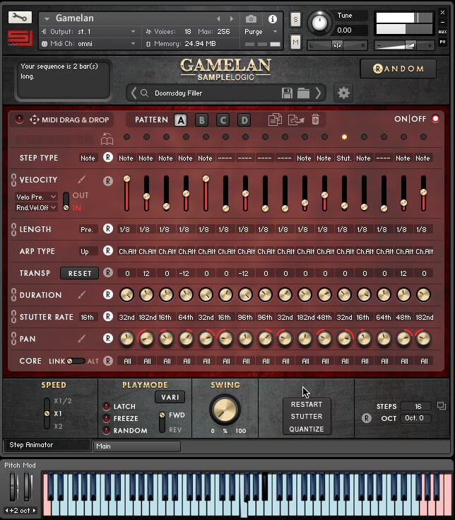Viewport: 455px width, 520px height.
Task: Select pattern B
Action: (x=201, y=120)
